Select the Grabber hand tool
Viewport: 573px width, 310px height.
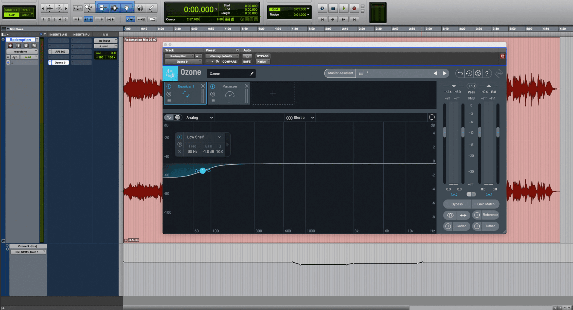pyautogui.click(x=127, y=8)
